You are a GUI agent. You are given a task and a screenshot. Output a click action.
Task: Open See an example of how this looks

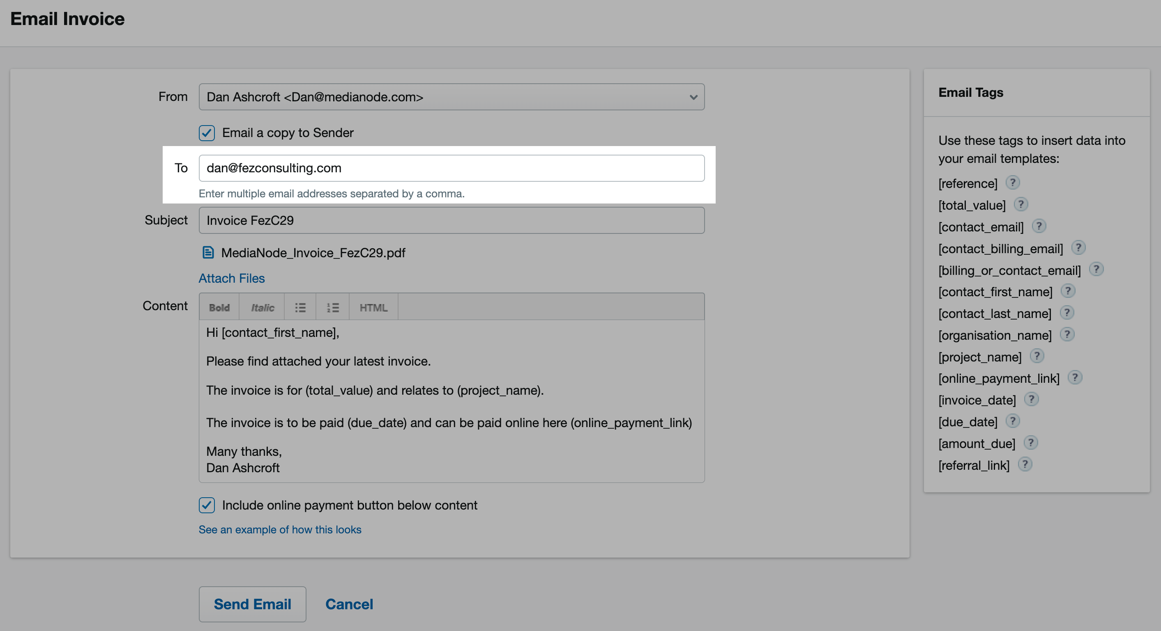(x=280, y=530)
